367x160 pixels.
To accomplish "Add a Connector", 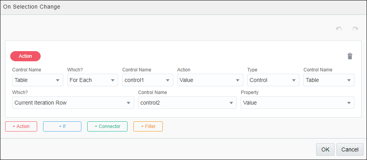I will pyautogui.click(x=107, y=126).
